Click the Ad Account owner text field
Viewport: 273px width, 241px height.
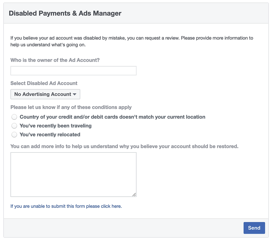pyautogui.click(x=73, y=71)
